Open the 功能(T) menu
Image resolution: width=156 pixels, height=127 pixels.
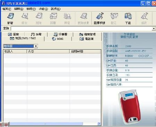[x=43, y=9]
